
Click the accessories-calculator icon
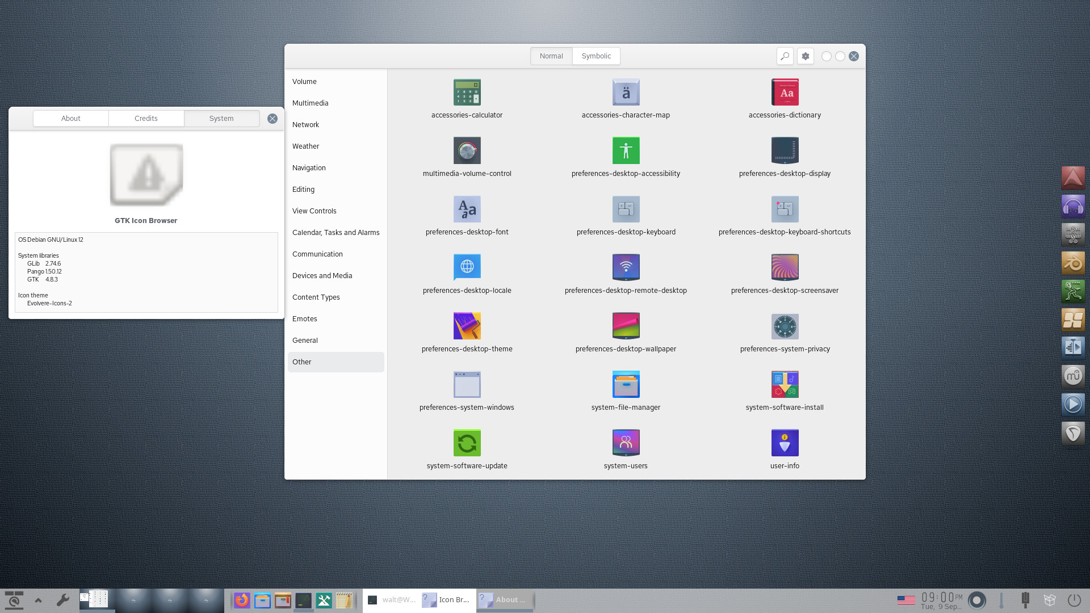pyautogui.click(x=467, y=93)
